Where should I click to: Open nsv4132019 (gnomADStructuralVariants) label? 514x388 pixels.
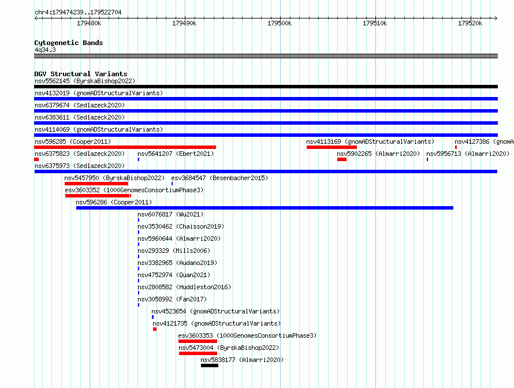coord(99,93)
